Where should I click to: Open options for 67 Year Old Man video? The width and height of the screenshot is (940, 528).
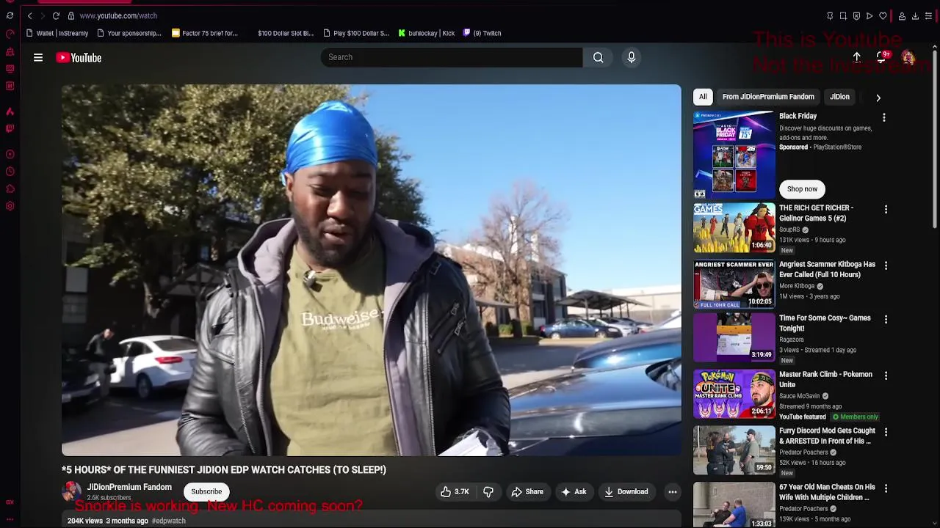point(886,488)
